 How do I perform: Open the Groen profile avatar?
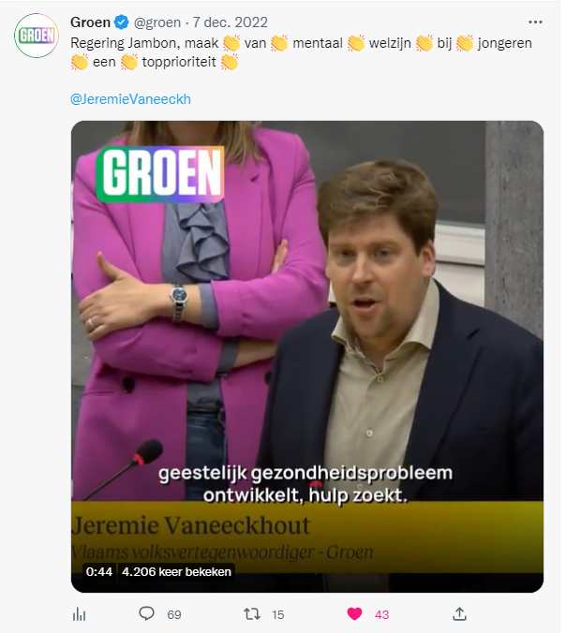pos(37,36)
